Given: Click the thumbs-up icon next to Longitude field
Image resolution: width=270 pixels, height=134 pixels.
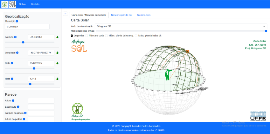Looking at the screenshot, I should (x=58, y=53).
